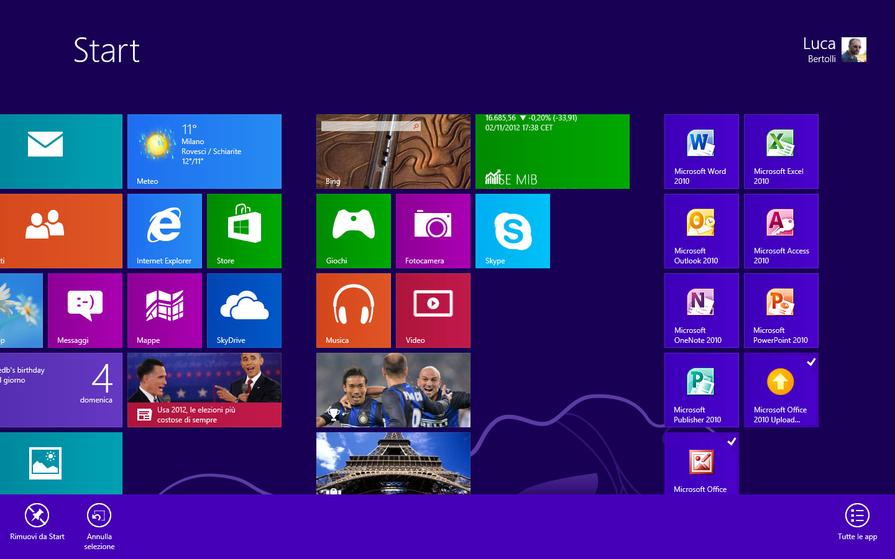Open the Photos tile with picture icon
Viewport: 895px width, 559px height.
pos(61,463)
